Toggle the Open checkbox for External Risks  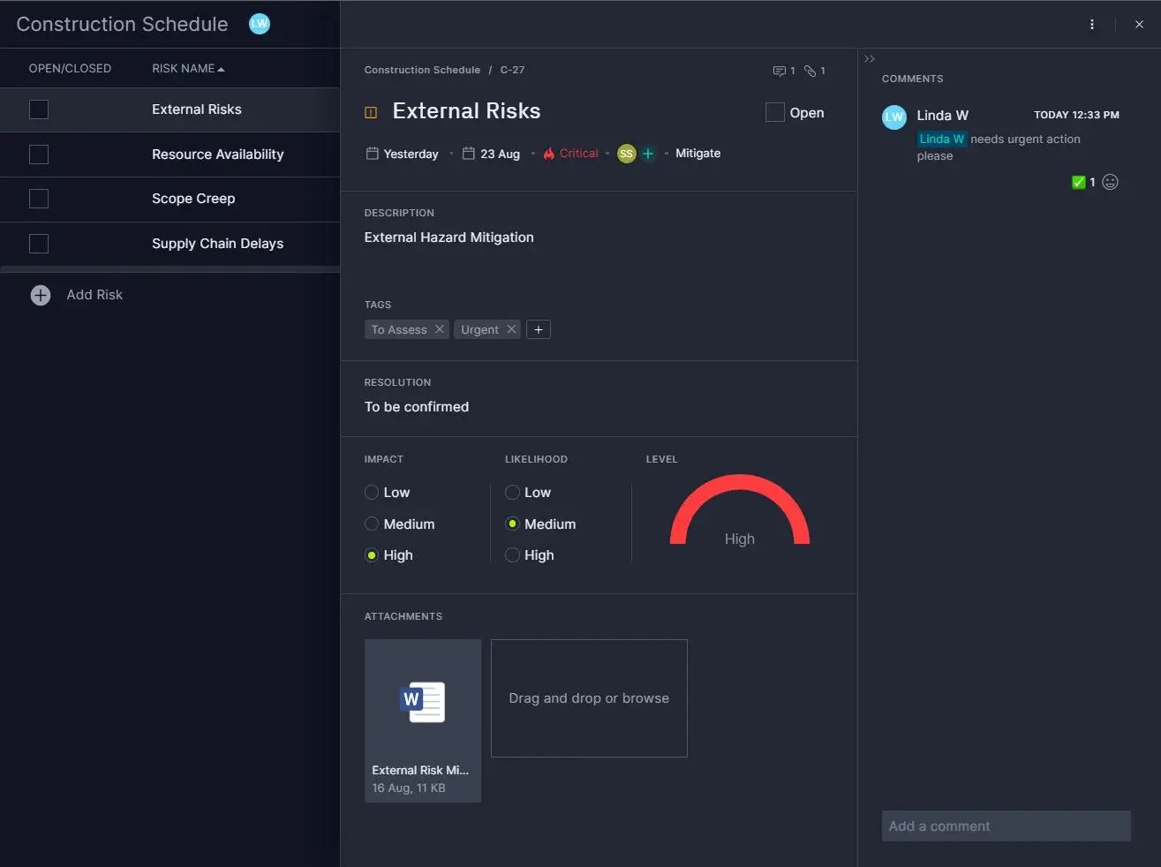pos(775,112)
